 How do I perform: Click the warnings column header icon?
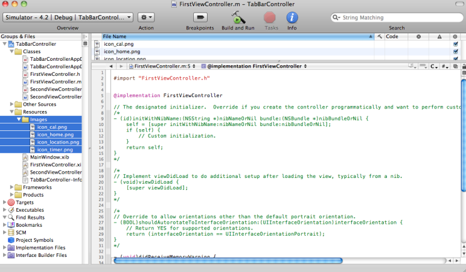pos(439,36)
